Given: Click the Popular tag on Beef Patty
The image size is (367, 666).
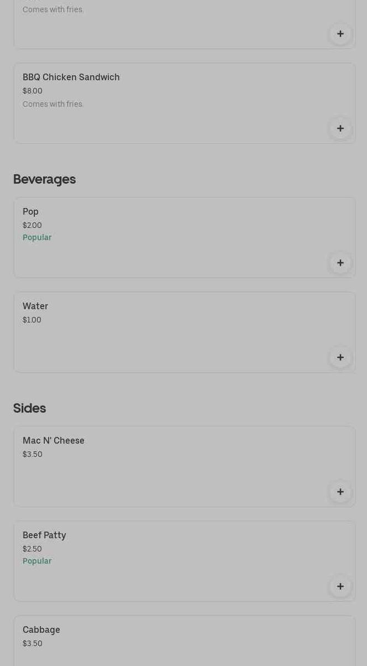Looking at the screenshot, I should [37, 561].
